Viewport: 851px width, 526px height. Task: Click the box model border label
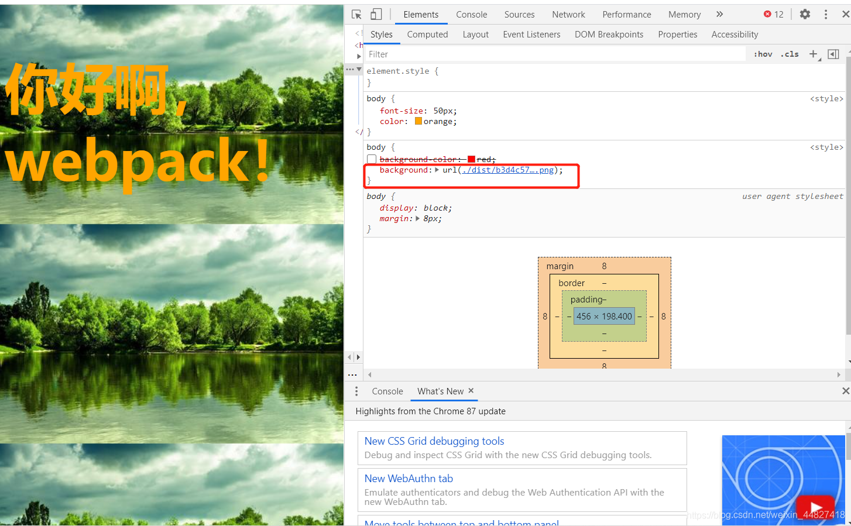571,283
